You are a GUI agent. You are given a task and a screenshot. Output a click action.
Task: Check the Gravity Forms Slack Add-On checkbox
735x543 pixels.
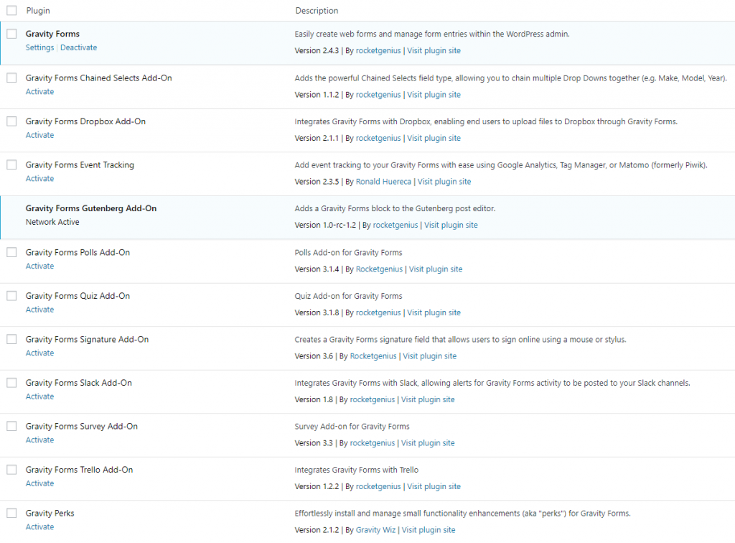pos(11,383)
